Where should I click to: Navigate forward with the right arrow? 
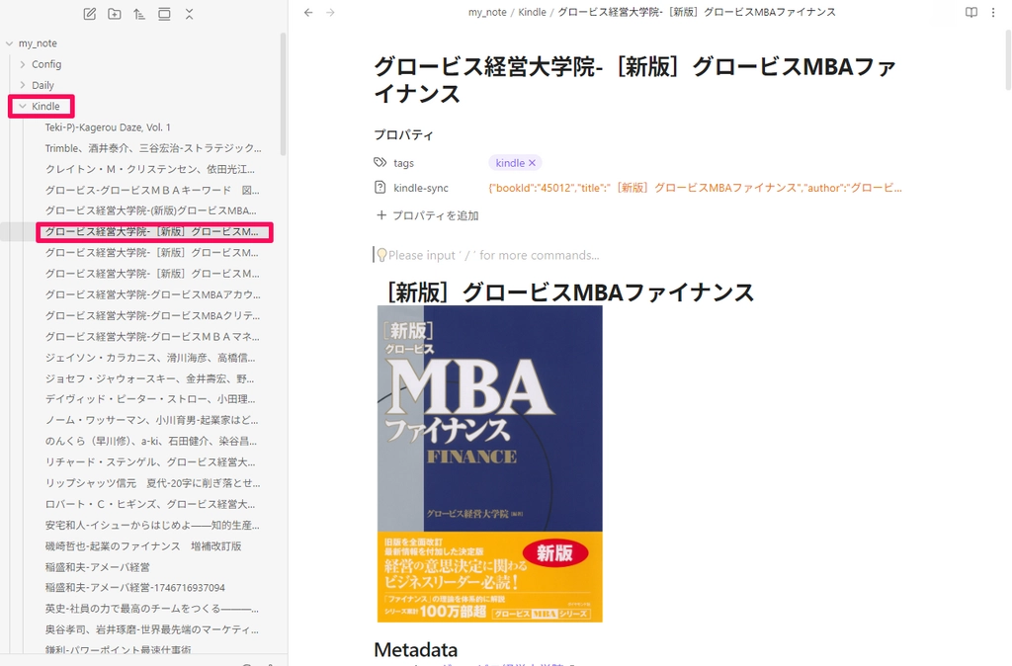330,12
